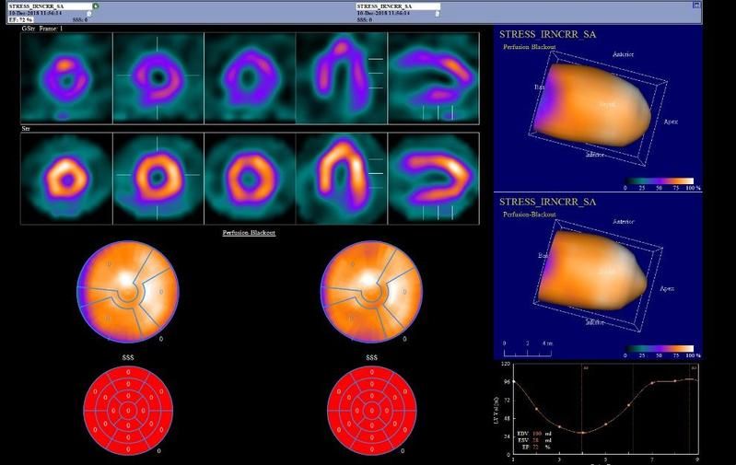Click the left perfusion polar map
Screen dimensions: 736x465
(x=127, y=293)
